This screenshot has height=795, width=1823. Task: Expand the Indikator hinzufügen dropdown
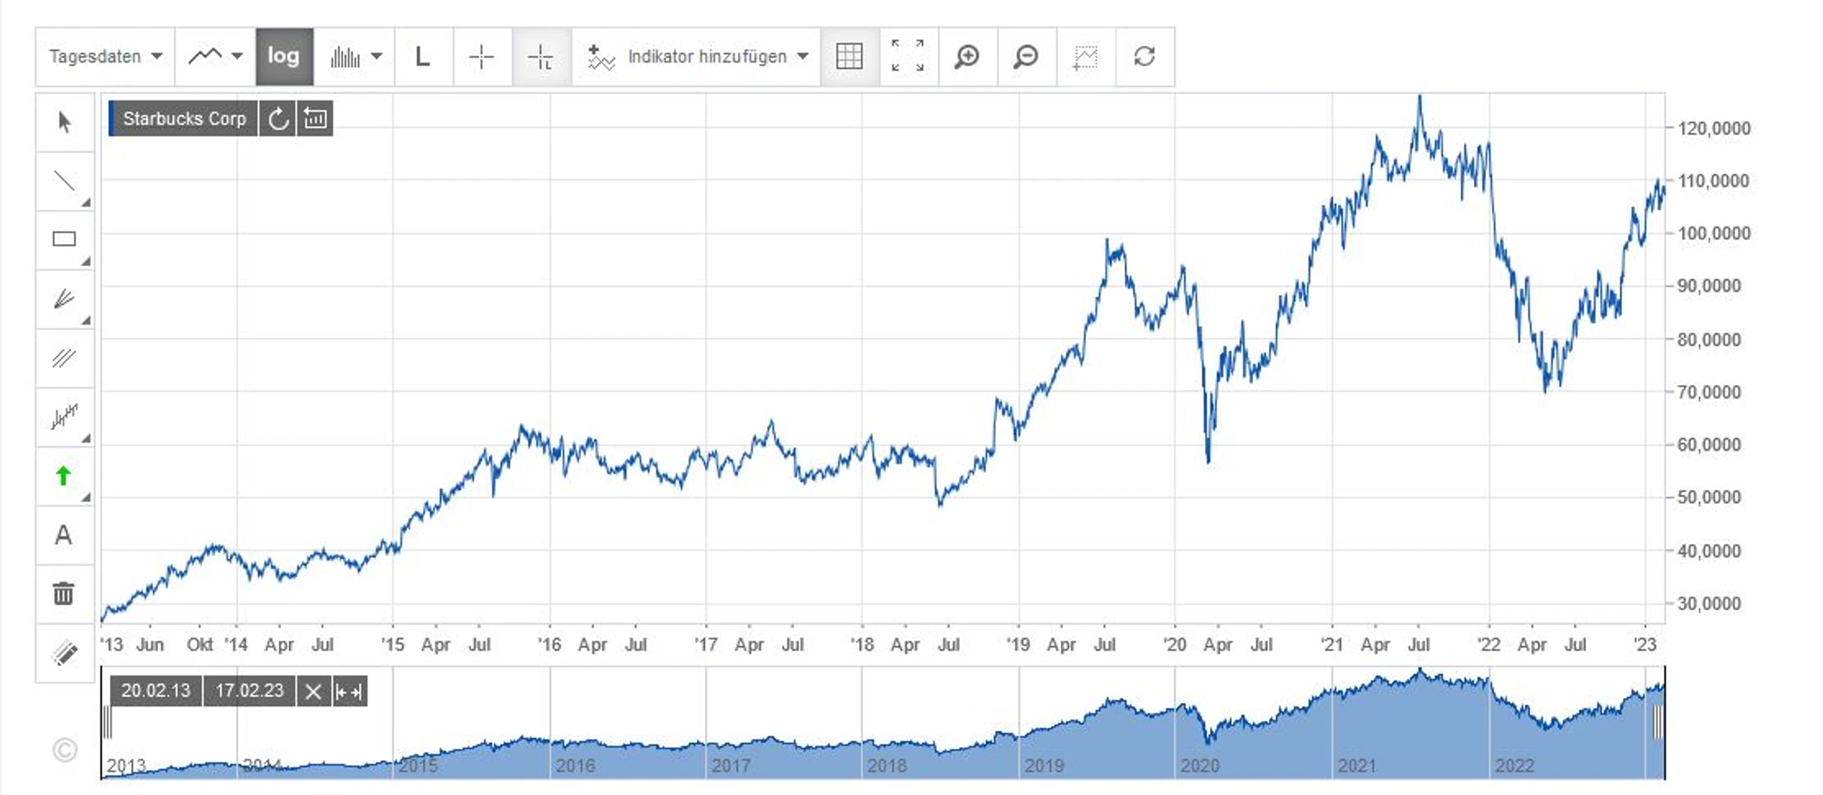(x=696, y=56)
